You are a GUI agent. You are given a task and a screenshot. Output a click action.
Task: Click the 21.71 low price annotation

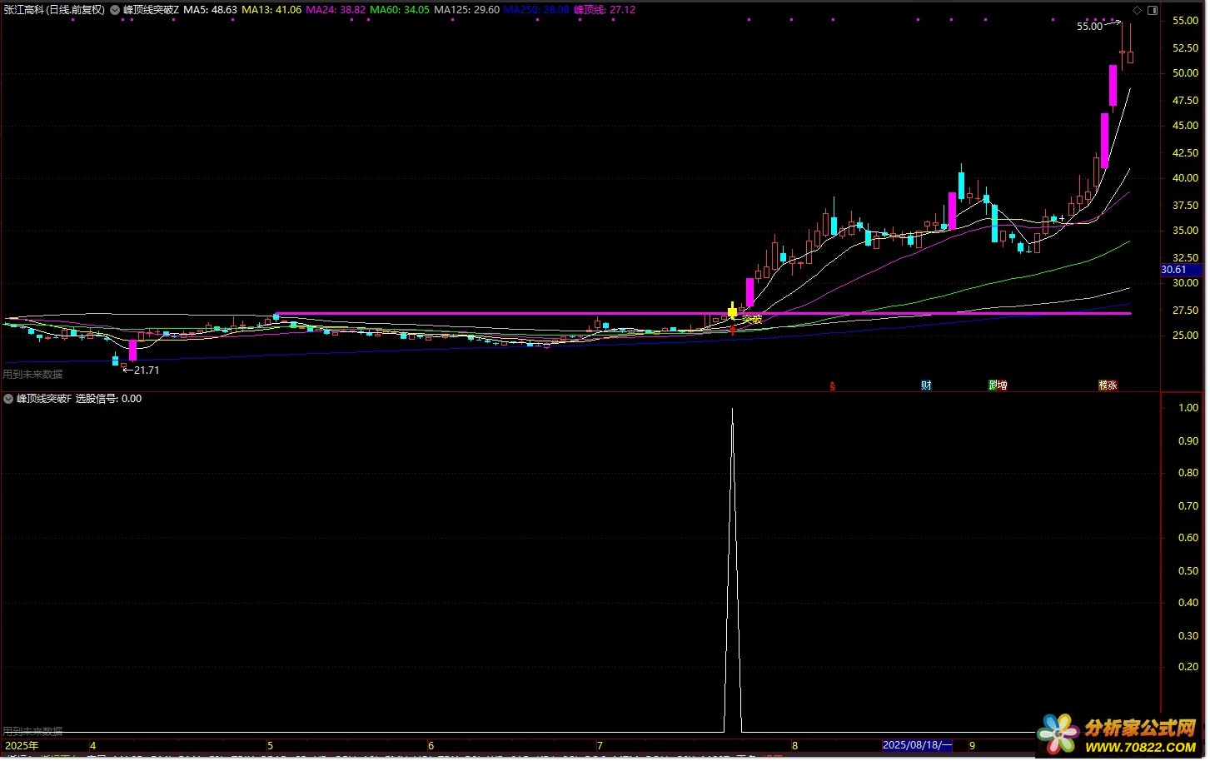click(x=146, y=371)
